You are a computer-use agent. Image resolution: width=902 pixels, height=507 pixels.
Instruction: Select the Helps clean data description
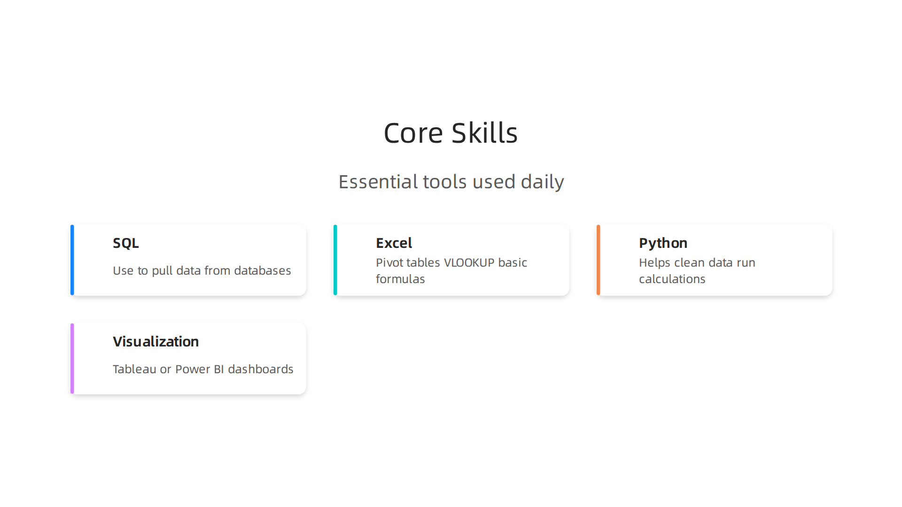click(697, 271)
